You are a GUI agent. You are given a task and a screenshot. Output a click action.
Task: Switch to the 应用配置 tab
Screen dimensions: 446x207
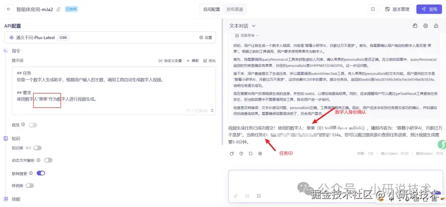tap(211, 9)
